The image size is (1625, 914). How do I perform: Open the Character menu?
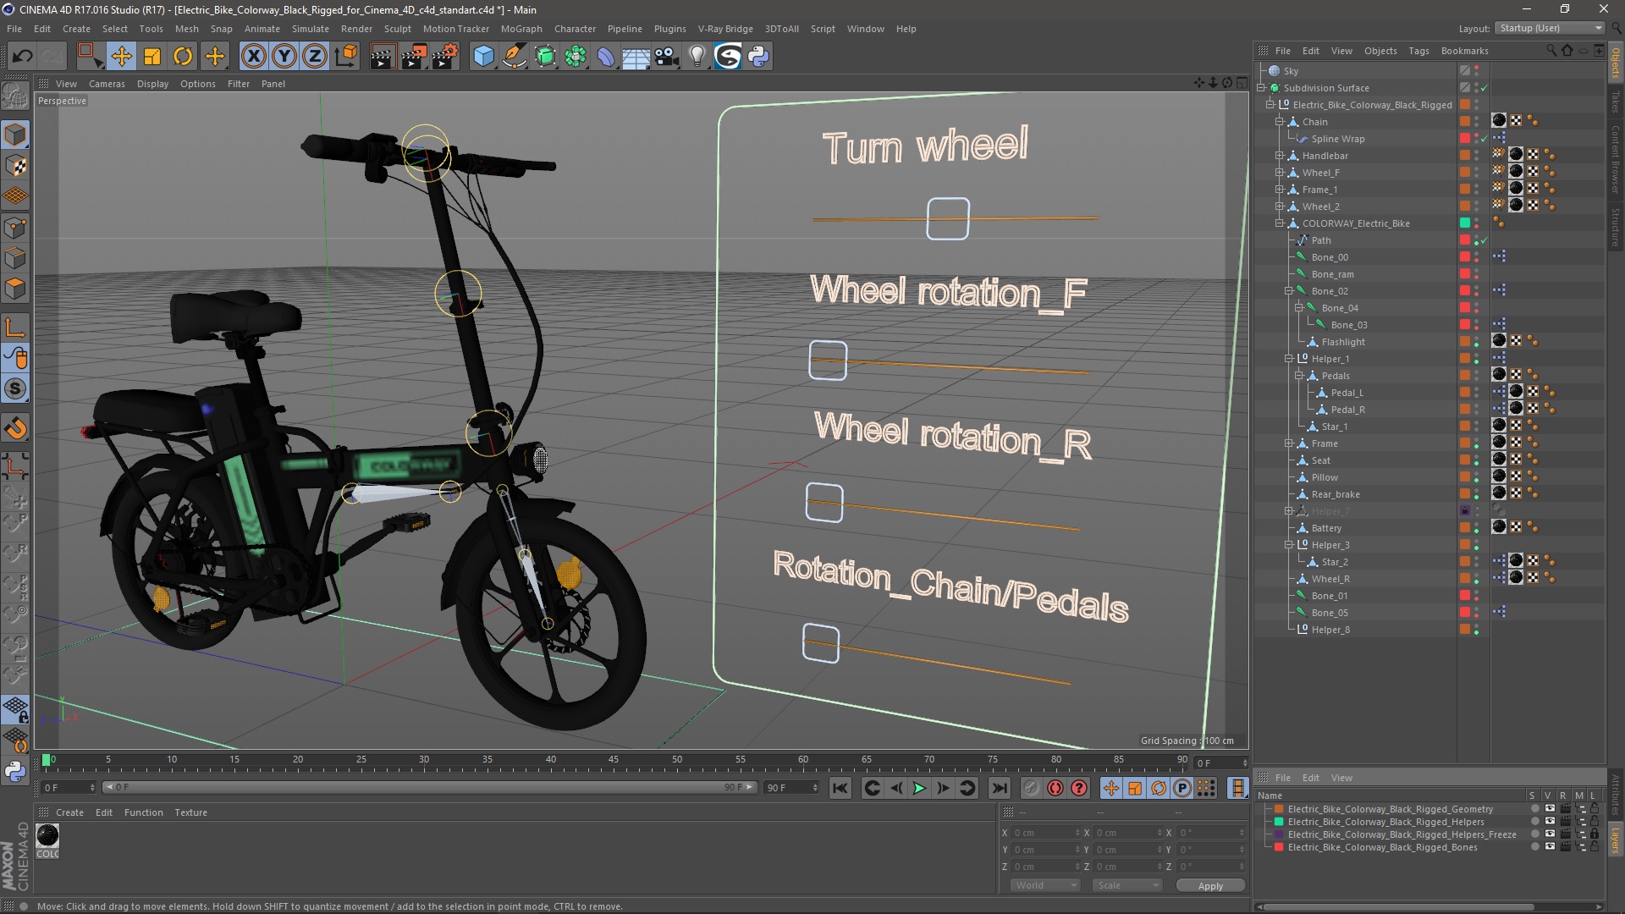point(575,29)
